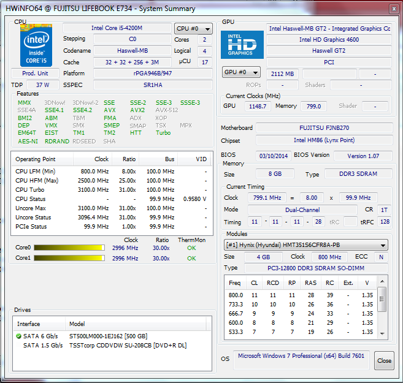This screenshot has width=403, height=383.
Task: Click the Core1 ThermMon OK status
Action: [x=191, y=258]
